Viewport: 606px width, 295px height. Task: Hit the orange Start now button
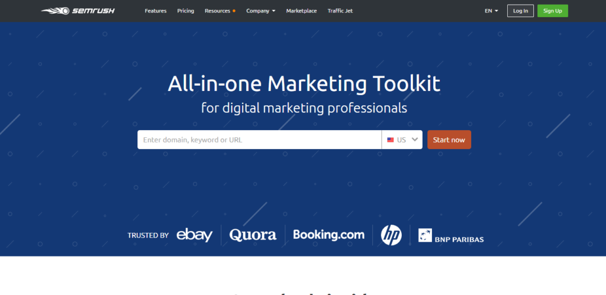[449, 140]
